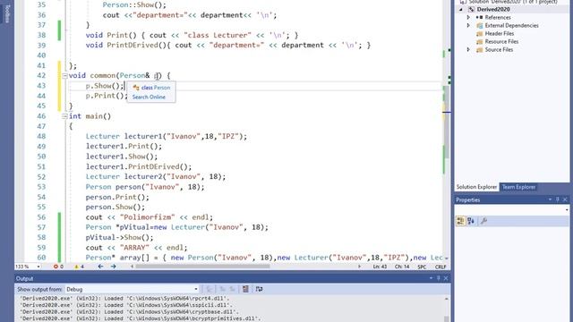Screen dimensions: 573x322
Task: Pin the Output panel (auto hide)
Action: pos(439,278)
